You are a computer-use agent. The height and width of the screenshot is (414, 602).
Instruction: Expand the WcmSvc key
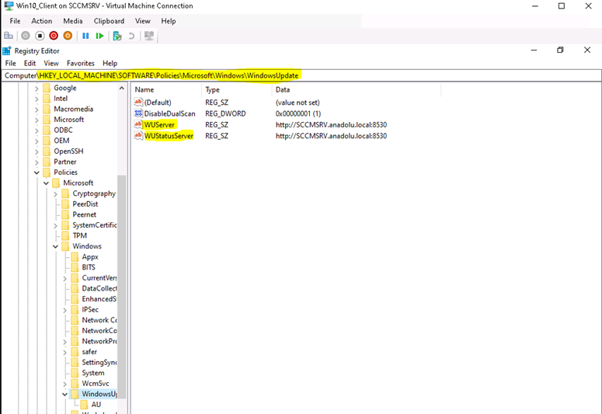[x=64, y=384]
